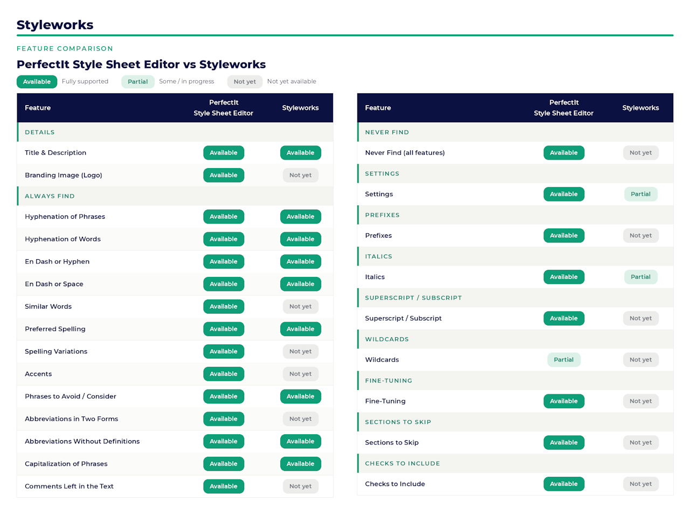Click PerfectIt Available badge for Preferred Spelling
The image size is (690, 514).
[224, 329]
